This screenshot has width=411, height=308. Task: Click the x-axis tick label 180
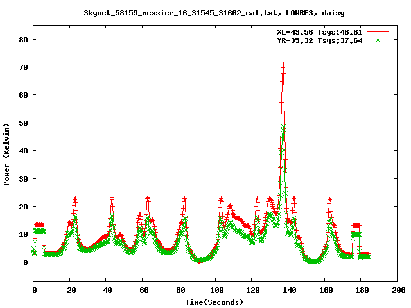[362, 290]
